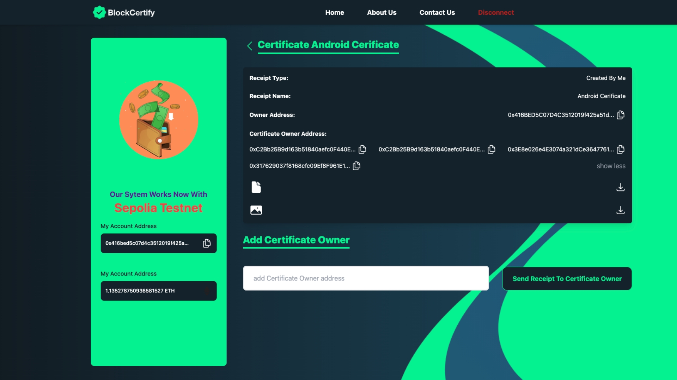Click the Certificate Android Cerificate heading
Screen dimensions: 677x380
328,45
